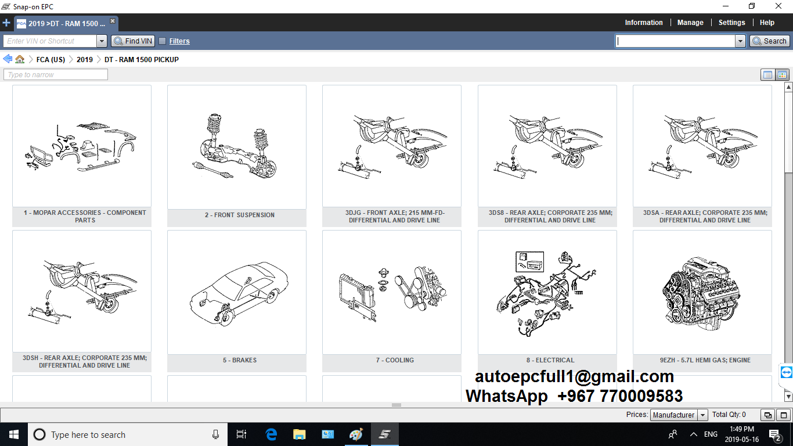793x446 pixels.
Task: Click the vertical scrollbar up arrow
Action: (x=788, y=87)
